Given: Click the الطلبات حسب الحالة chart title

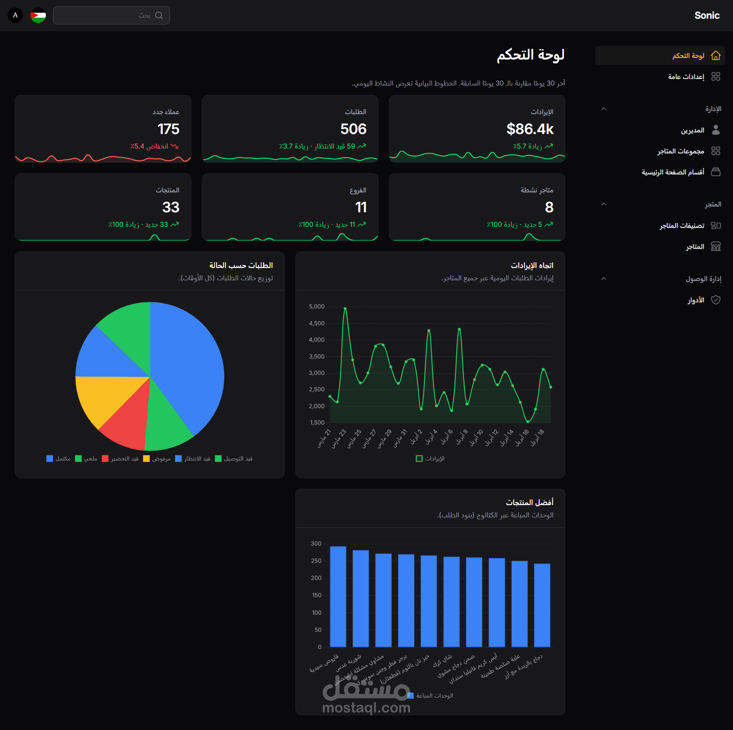Looking at the screenshot, I should [241, 265].
